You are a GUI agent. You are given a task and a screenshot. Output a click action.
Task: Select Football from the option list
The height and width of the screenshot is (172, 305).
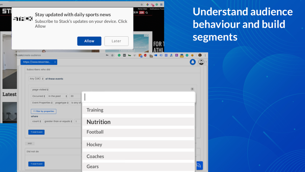(x=139, y=133)
